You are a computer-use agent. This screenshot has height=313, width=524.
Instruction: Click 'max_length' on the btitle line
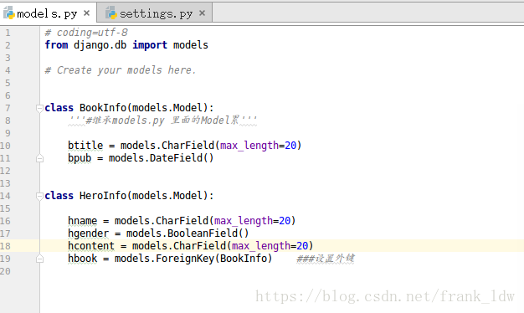click(249, 146)
